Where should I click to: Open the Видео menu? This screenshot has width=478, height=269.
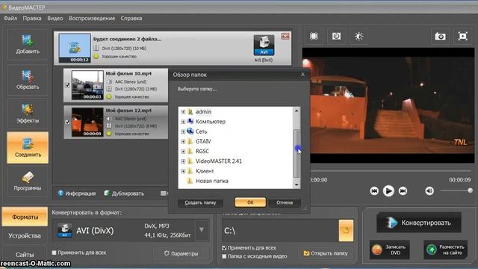pos(55,18)
